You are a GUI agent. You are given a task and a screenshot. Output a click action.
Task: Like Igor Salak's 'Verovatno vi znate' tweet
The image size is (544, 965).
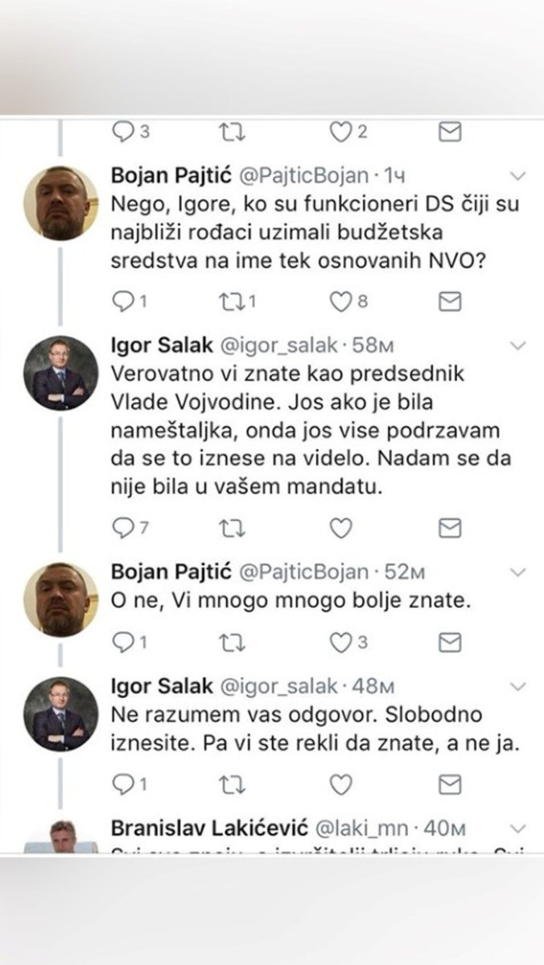pyautogui.click(x=342, y=528)
